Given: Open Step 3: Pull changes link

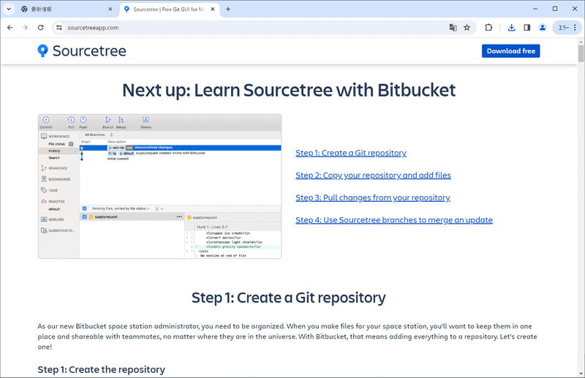Looking at the screenshot, I should [x=373, y=197].
